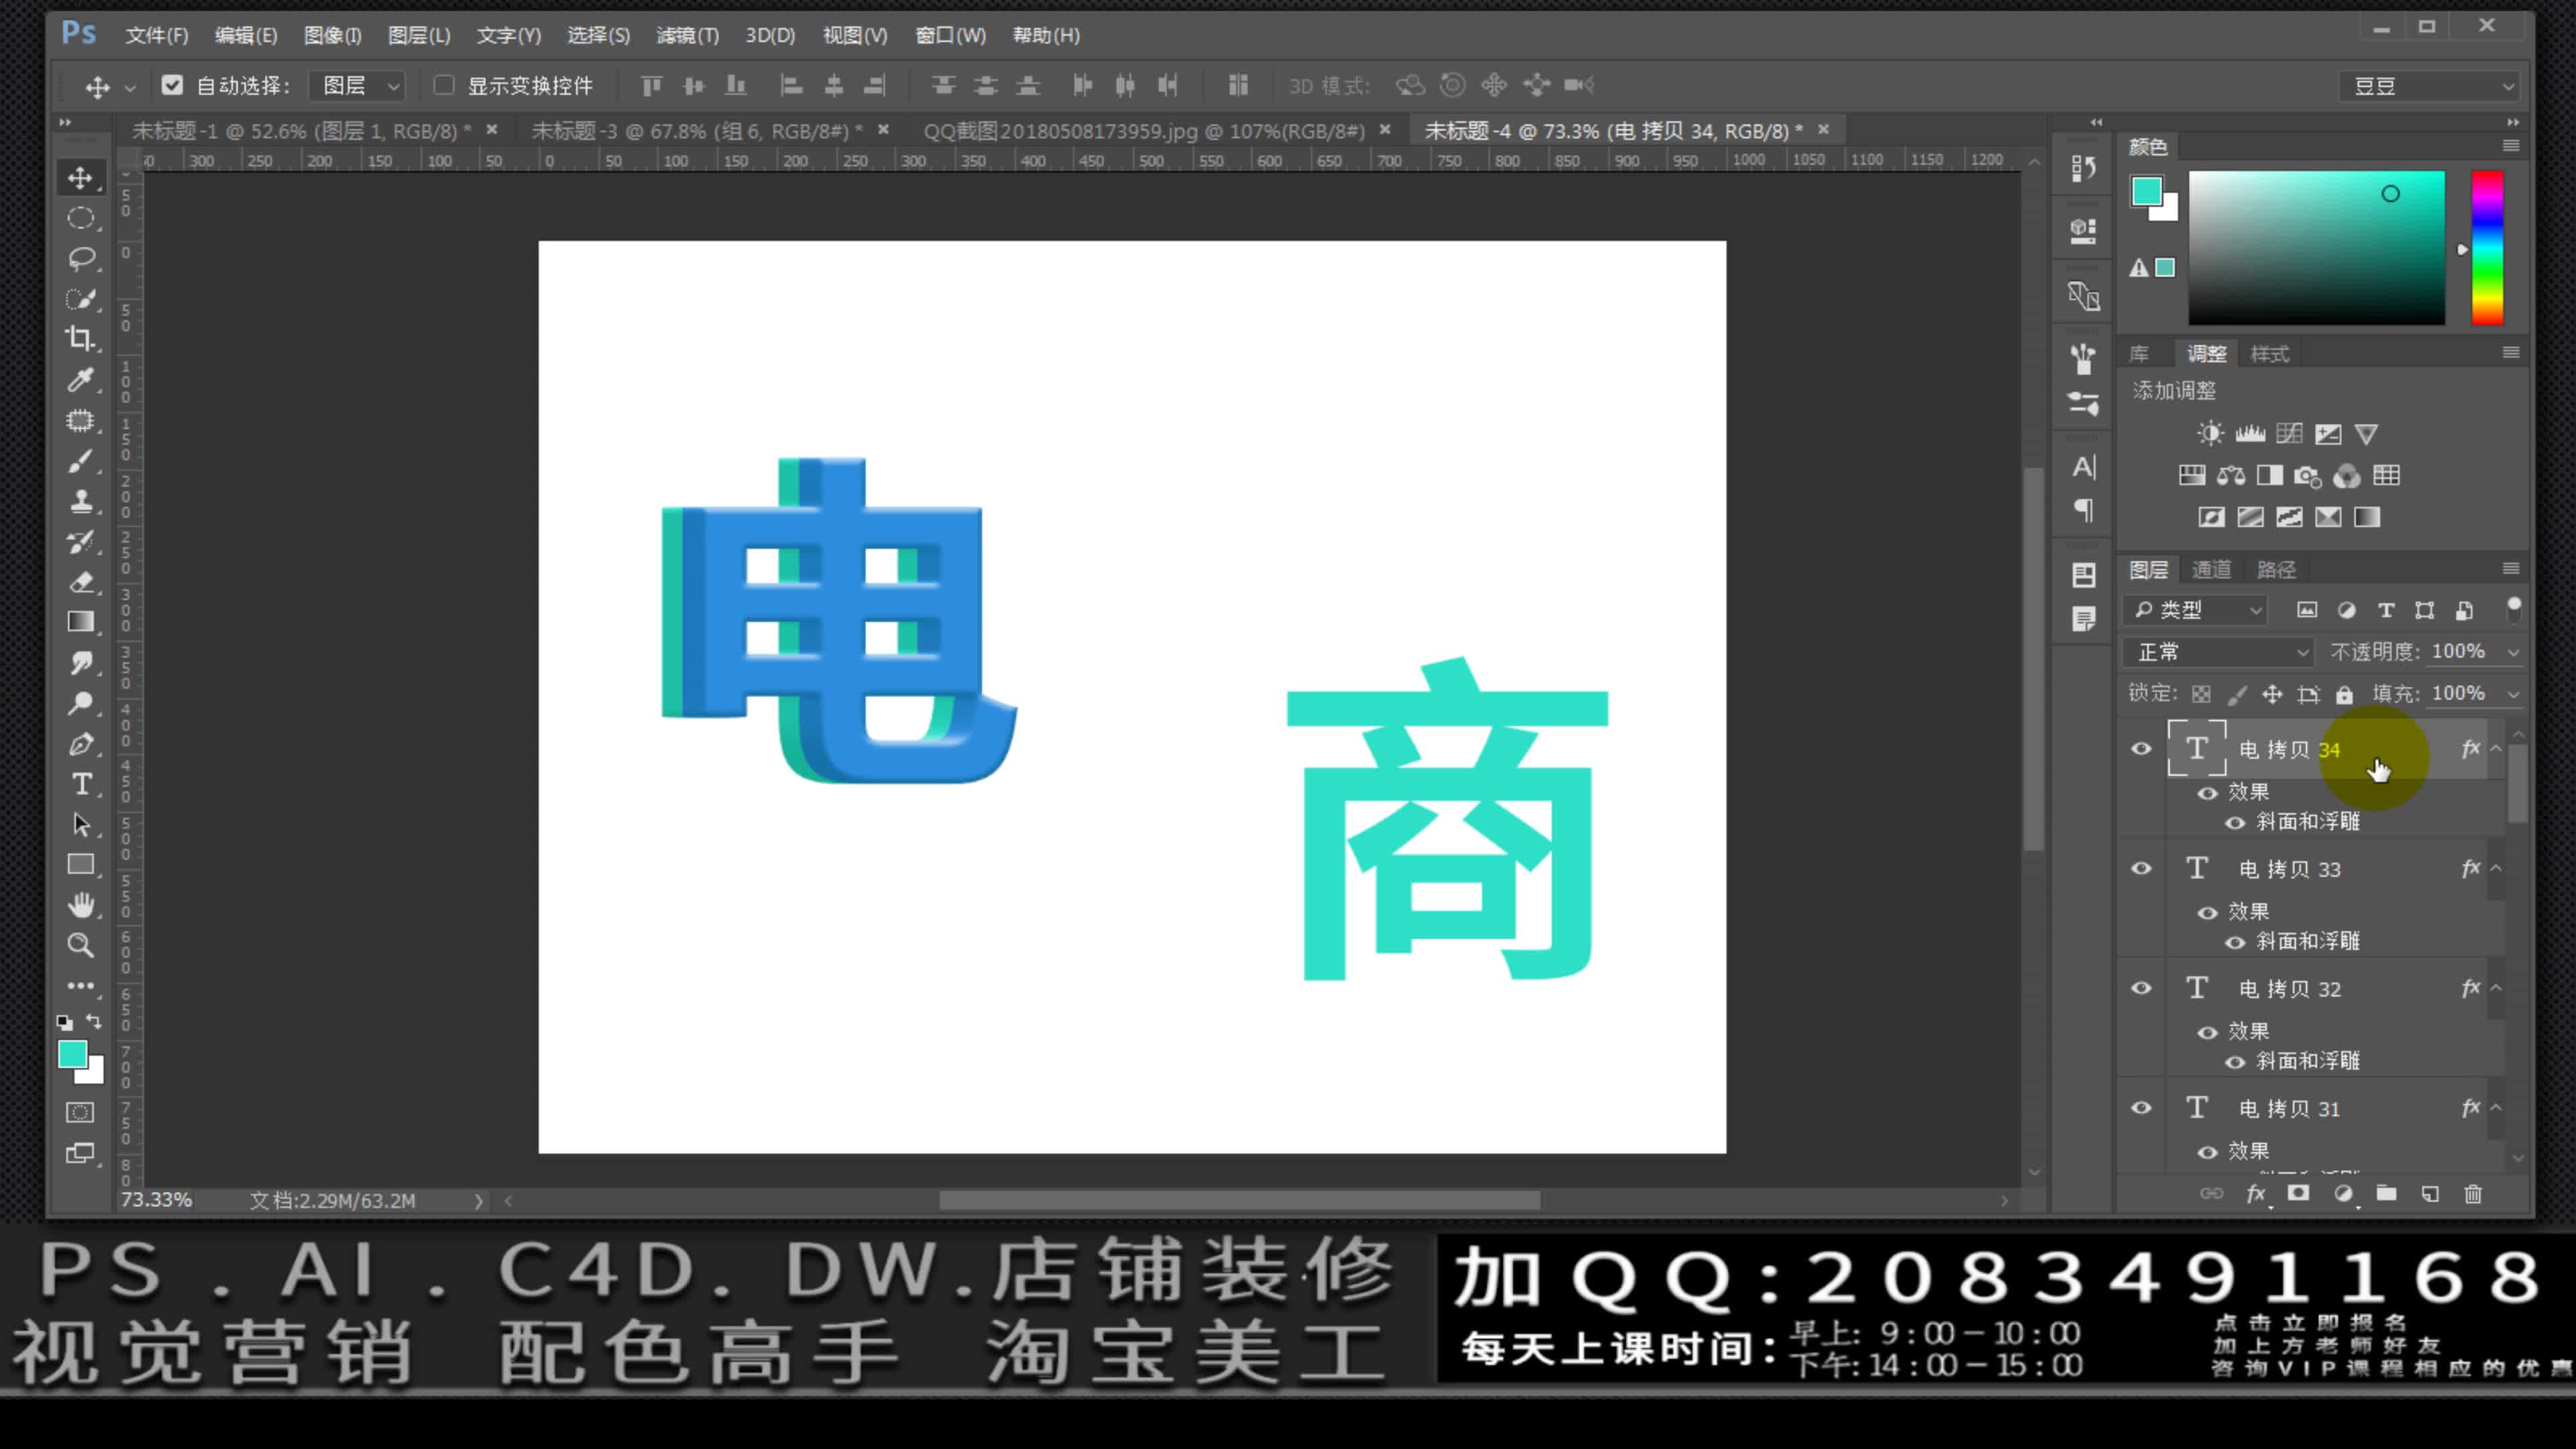Hide the 电 拷贝 33 layer

2141,868
